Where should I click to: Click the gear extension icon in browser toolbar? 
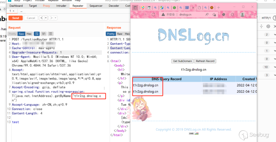[x=224, y=14]
